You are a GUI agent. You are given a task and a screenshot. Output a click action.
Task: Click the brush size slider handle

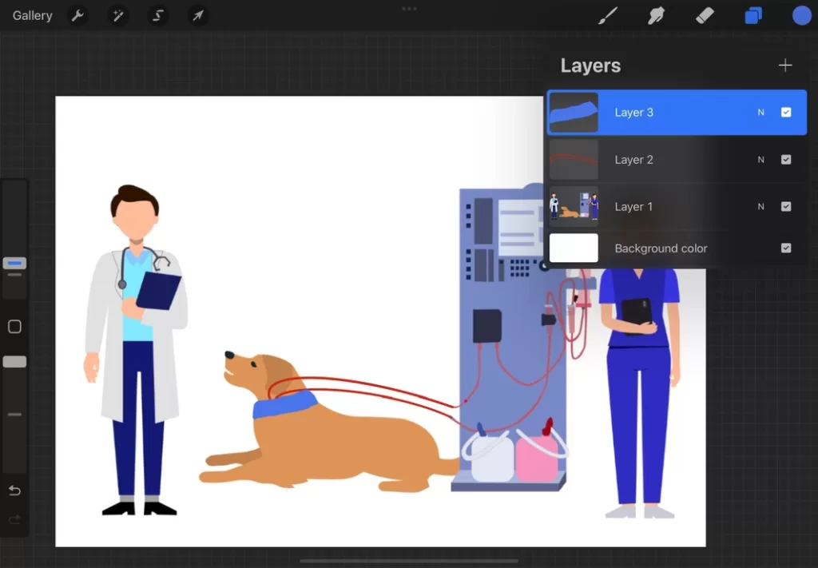[x=14, y=263]
